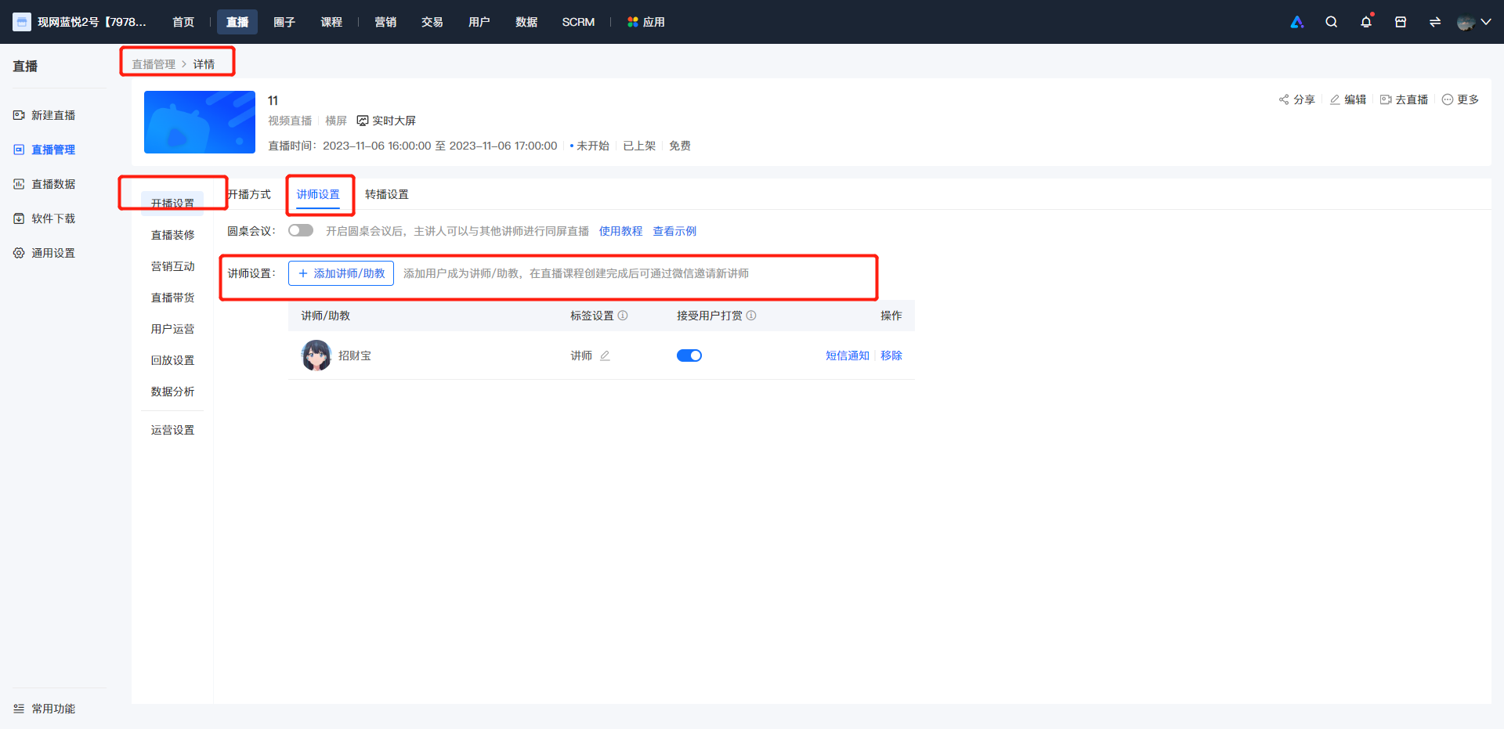Click 移除 to remove 招财宝

point(891,355)
